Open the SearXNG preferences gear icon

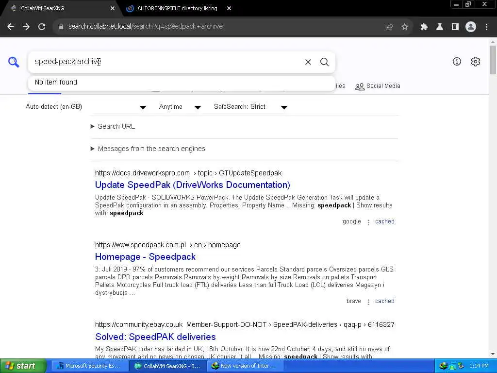click(476, 62)
